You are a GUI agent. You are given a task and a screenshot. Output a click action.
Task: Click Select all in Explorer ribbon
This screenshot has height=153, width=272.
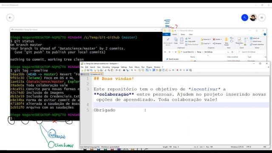(255, 38)
